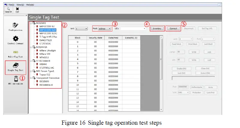Click the Authenticate button
This screenshot has width=240, height=128.
[197, 87]
